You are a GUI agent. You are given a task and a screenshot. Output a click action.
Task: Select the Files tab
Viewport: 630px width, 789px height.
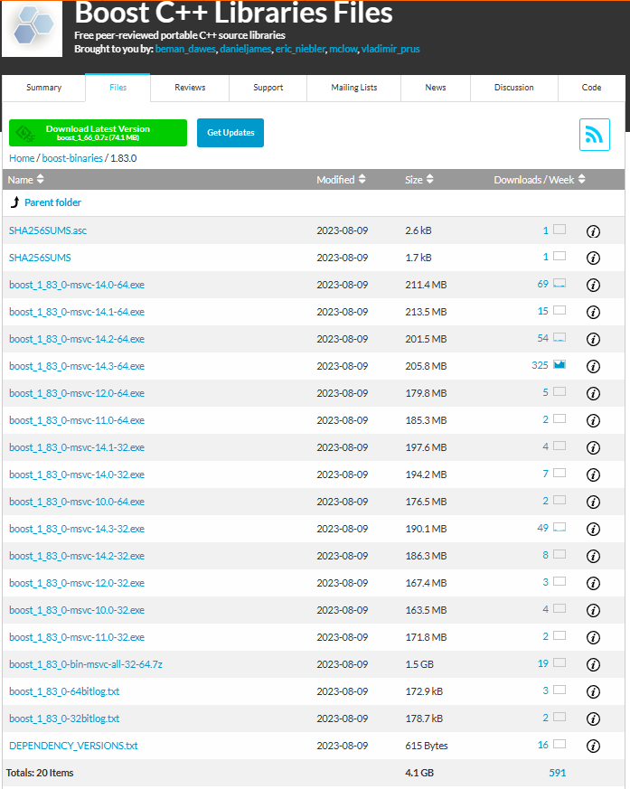coord(118,88)
